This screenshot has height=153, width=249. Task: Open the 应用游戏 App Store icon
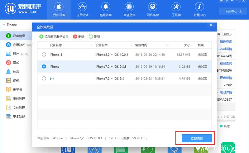[x=82, y=7]
